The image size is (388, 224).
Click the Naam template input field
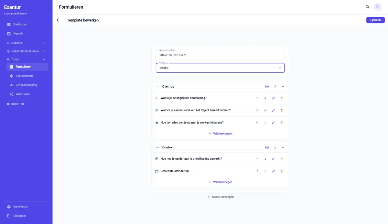click(220, 55)
